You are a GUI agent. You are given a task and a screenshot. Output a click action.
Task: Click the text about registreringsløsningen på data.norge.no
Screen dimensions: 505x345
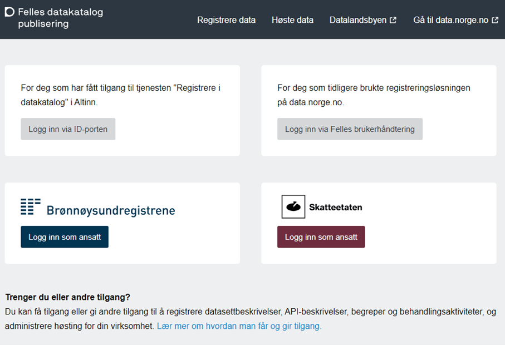(x=374, y=95)
